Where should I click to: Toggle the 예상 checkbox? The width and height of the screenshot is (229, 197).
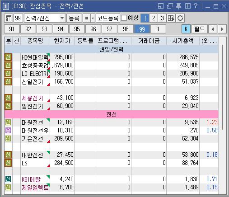pos(124,18)
